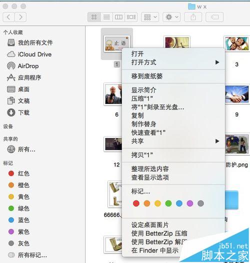The image size is (250, 263).
Task: Open shared 所有... in the sidebar
Action: point(21,149)
